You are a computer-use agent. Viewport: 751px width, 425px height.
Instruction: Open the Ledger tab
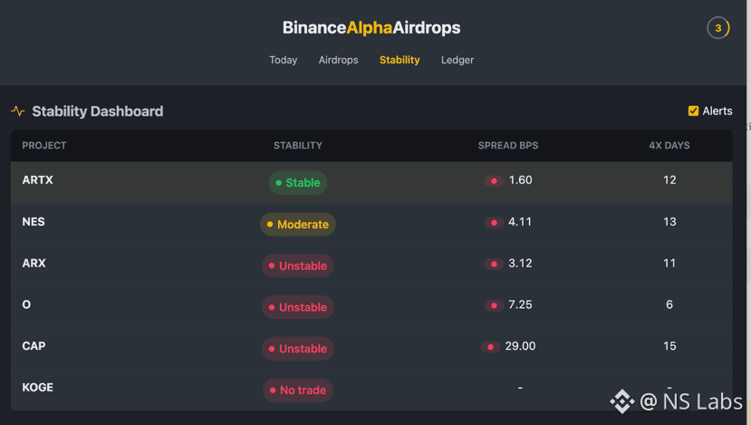457,60
